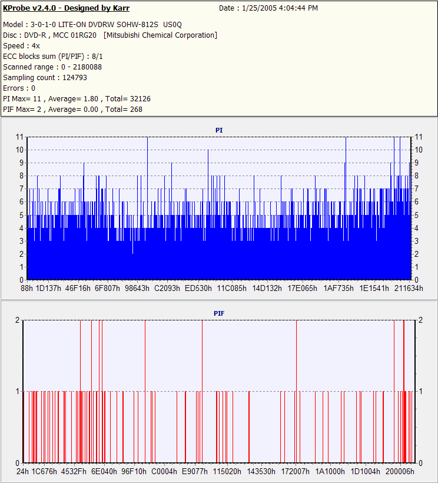The width and height of the screenshot is (438, 483).
Task: Click PI chart x-axis label 14D132h
Action: point(267,288)
